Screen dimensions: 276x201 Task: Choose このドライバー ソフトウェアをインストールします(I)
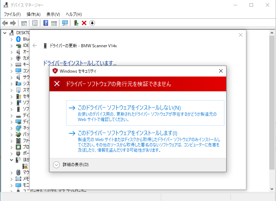145,141
